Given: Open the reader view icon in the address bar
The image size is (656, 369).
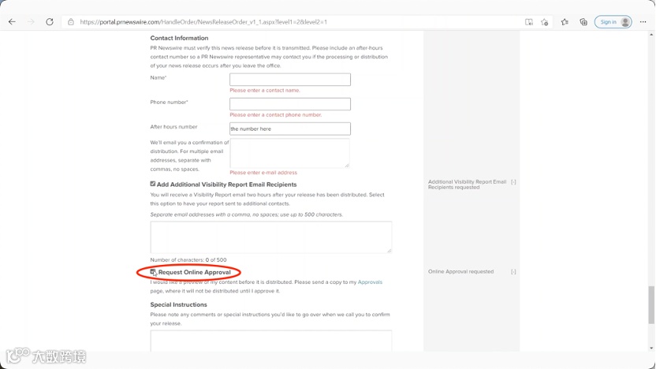Looking at the screenshot, I should (529, 22).
